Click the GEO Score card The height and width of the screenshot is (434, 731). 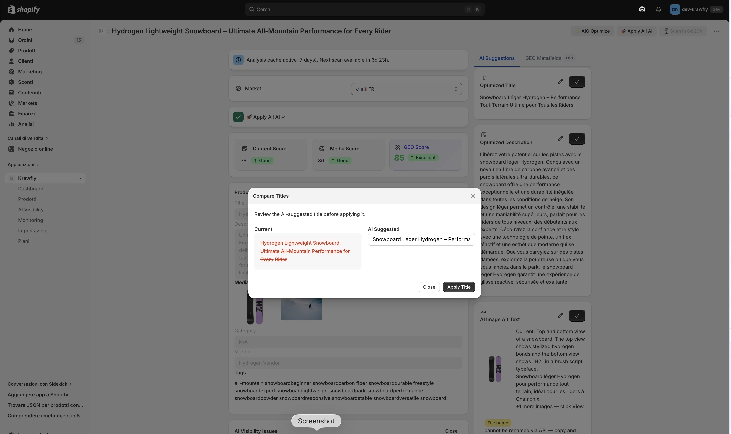point(425,155)
